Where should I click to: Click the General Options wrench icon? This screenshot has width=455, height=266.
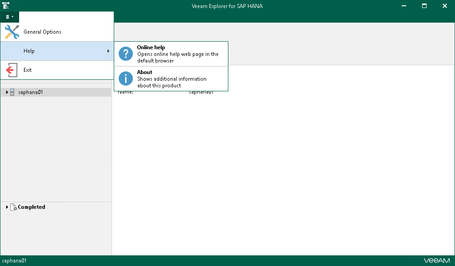[12, 32]
